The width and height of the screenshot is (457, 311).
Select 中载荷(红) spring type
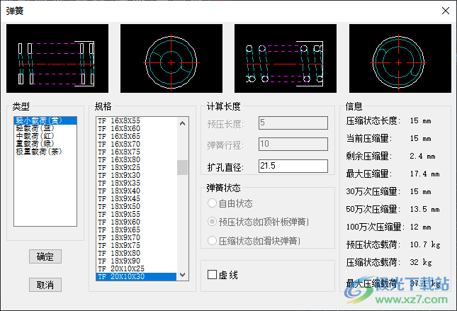pyautogui.click(x=45, y=136)
